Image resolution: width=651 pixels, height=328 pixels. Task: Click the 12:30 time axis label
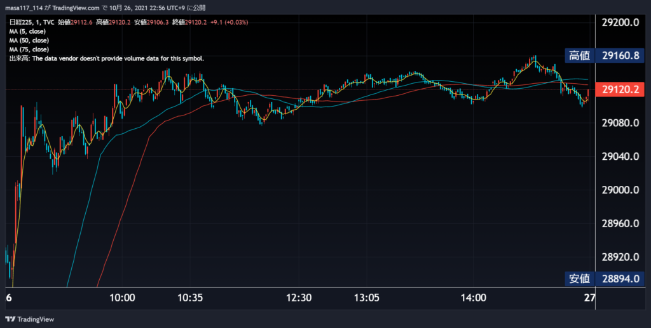299,298
